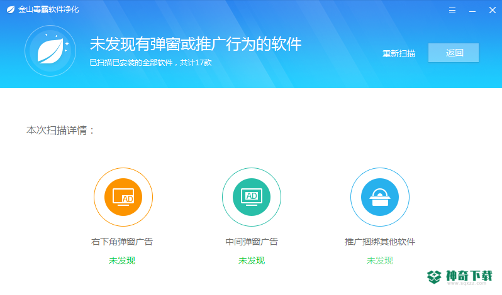The image size is (502, 295).
Task: Click the small leaf icon in title bar
Action: coord(11,9)
